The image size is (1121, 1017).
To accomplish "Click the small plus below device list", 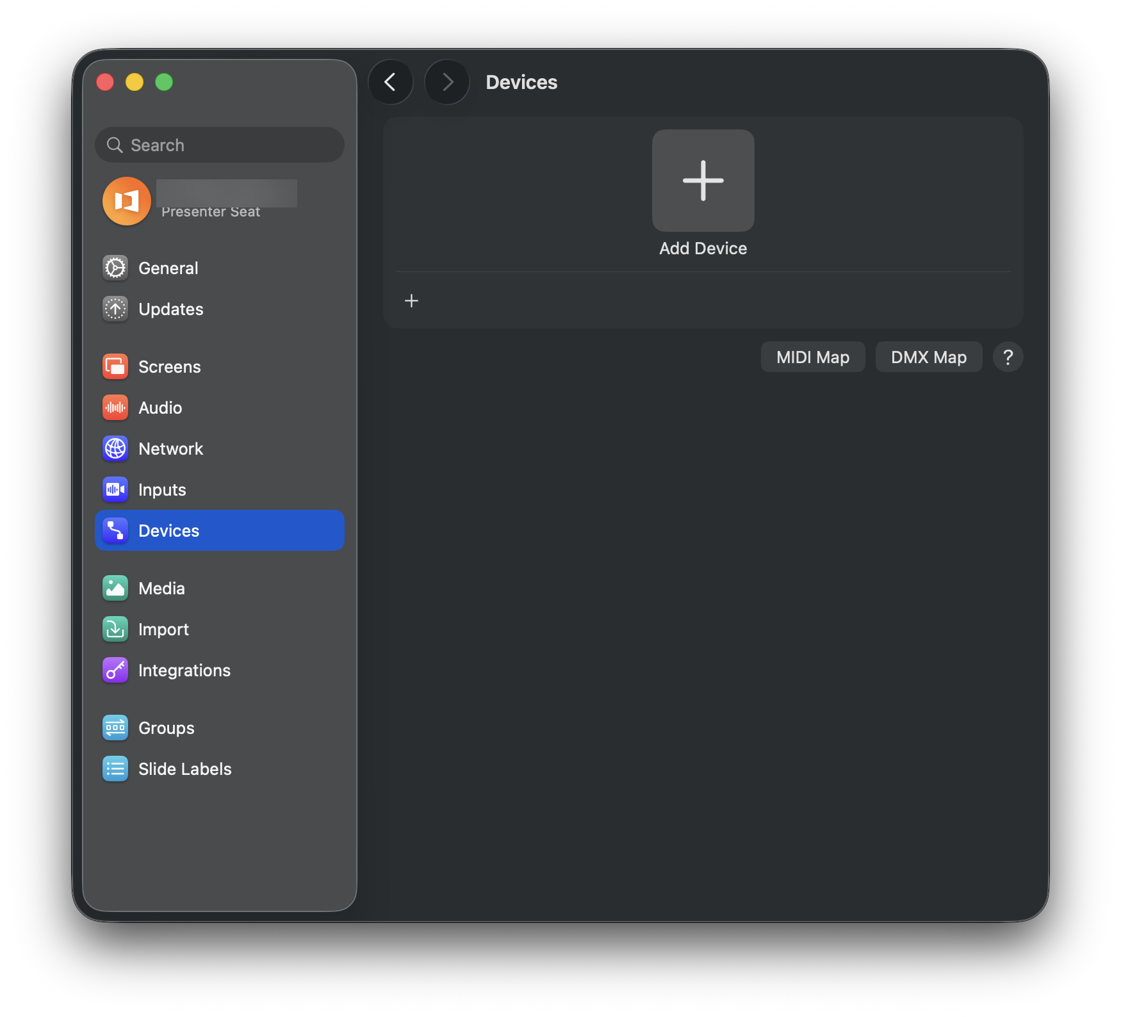I will coord(411,300).
